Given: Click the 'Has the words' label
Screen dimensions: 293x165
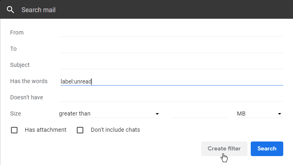Looking at the screenshot, I should tap(29, 81).
